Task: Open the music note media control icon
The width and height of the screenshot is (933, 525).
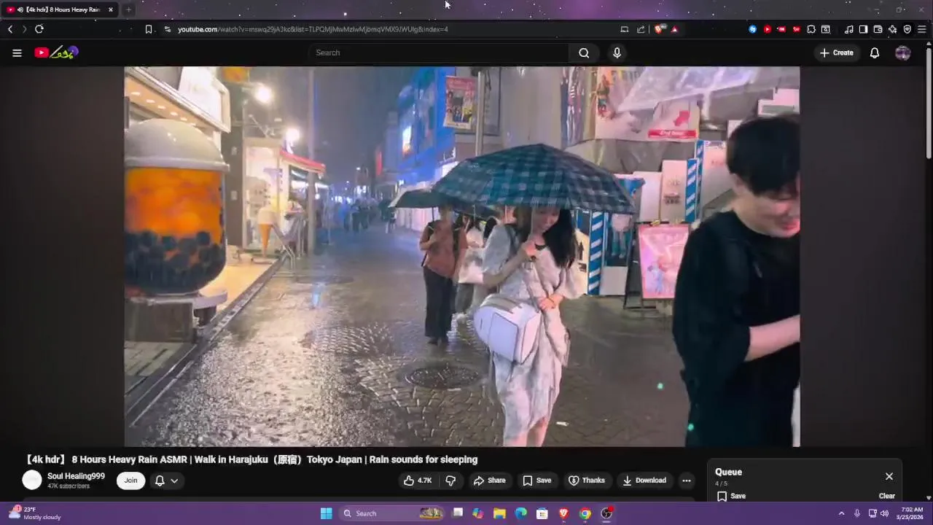Action: click(x=848, y=29)
